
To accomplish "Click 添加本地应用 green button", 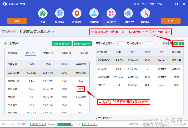I will (82, 44).
